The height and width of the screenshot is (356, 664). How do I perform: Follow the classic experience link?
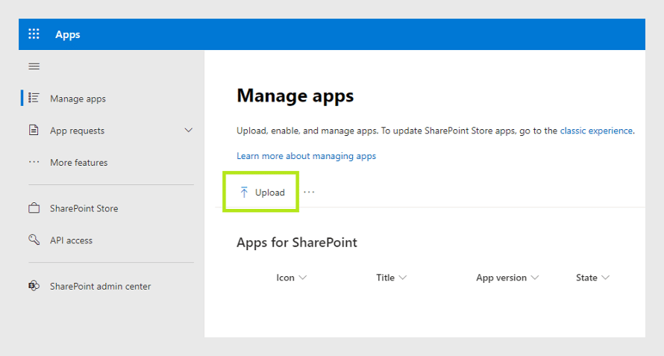pos(596,131)
